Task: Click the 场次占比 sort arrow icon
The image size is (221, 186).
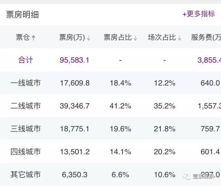Action: point(180,38)
